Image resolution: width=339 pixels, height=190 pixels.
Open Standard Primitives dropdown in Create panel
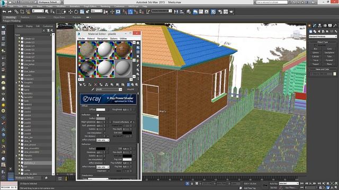point(323,36)
